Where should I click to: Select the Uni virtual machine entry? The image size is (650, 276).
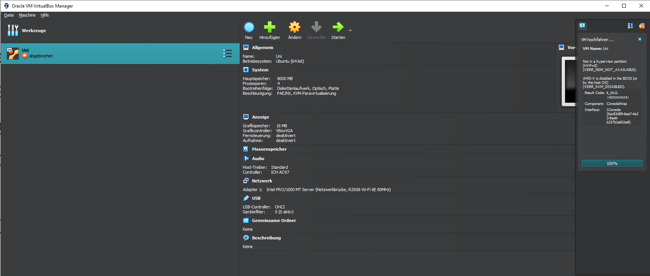click(120, 53)
